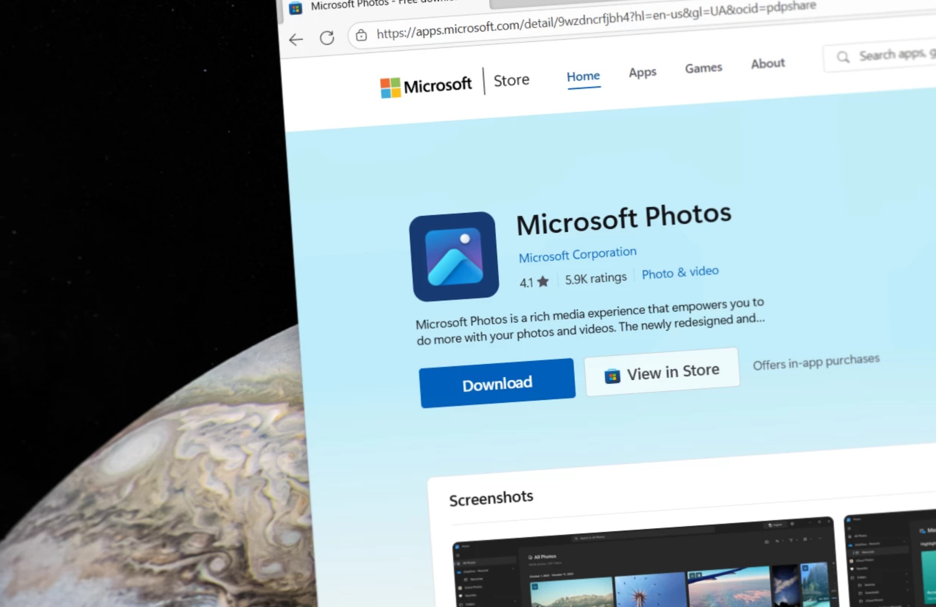Click the Microsoft Photos app icon
This screenshot has height=607, width=936.
pos(454,256)
